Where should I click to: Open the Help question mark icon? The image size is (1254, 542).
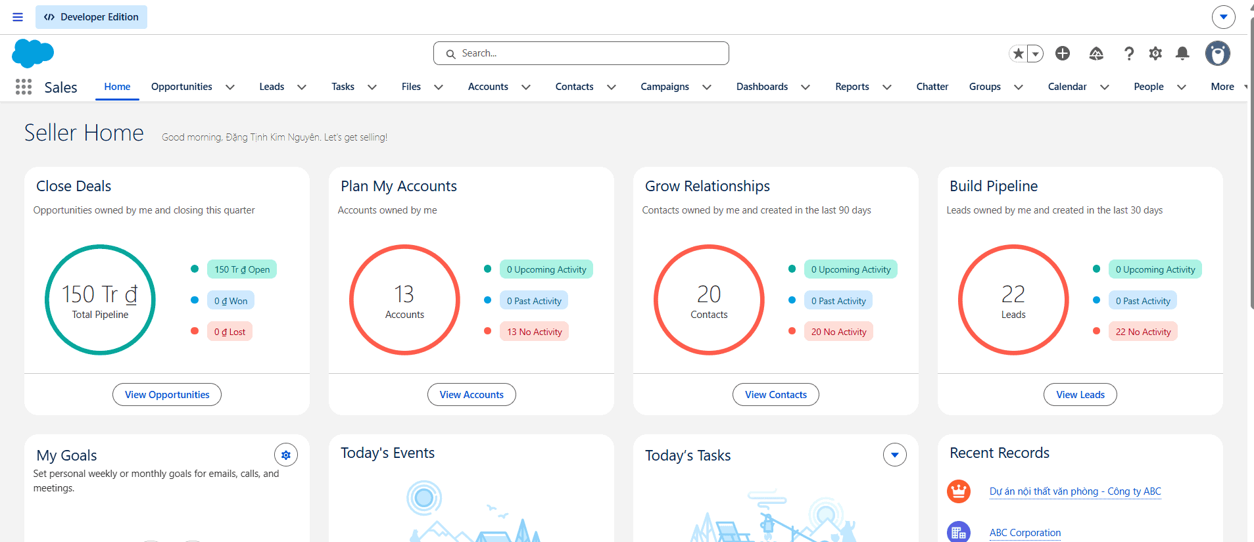click(x=1129, y=53)
